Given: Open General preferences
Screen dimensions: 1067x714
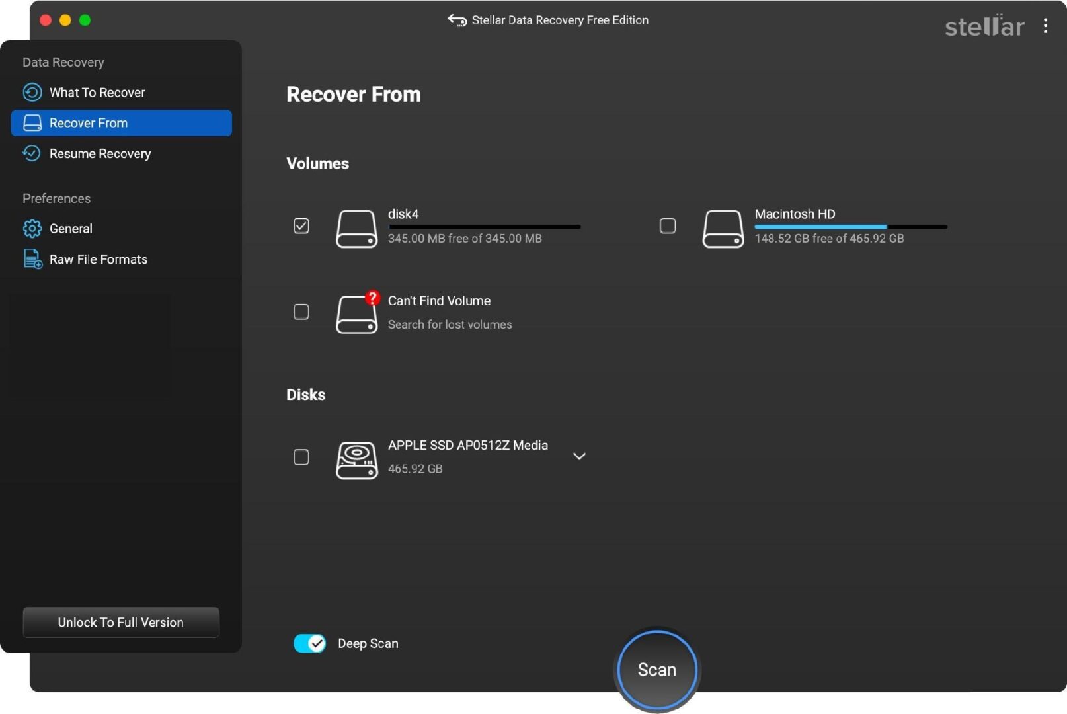Looking at the screenshot, I should [122, 229].
